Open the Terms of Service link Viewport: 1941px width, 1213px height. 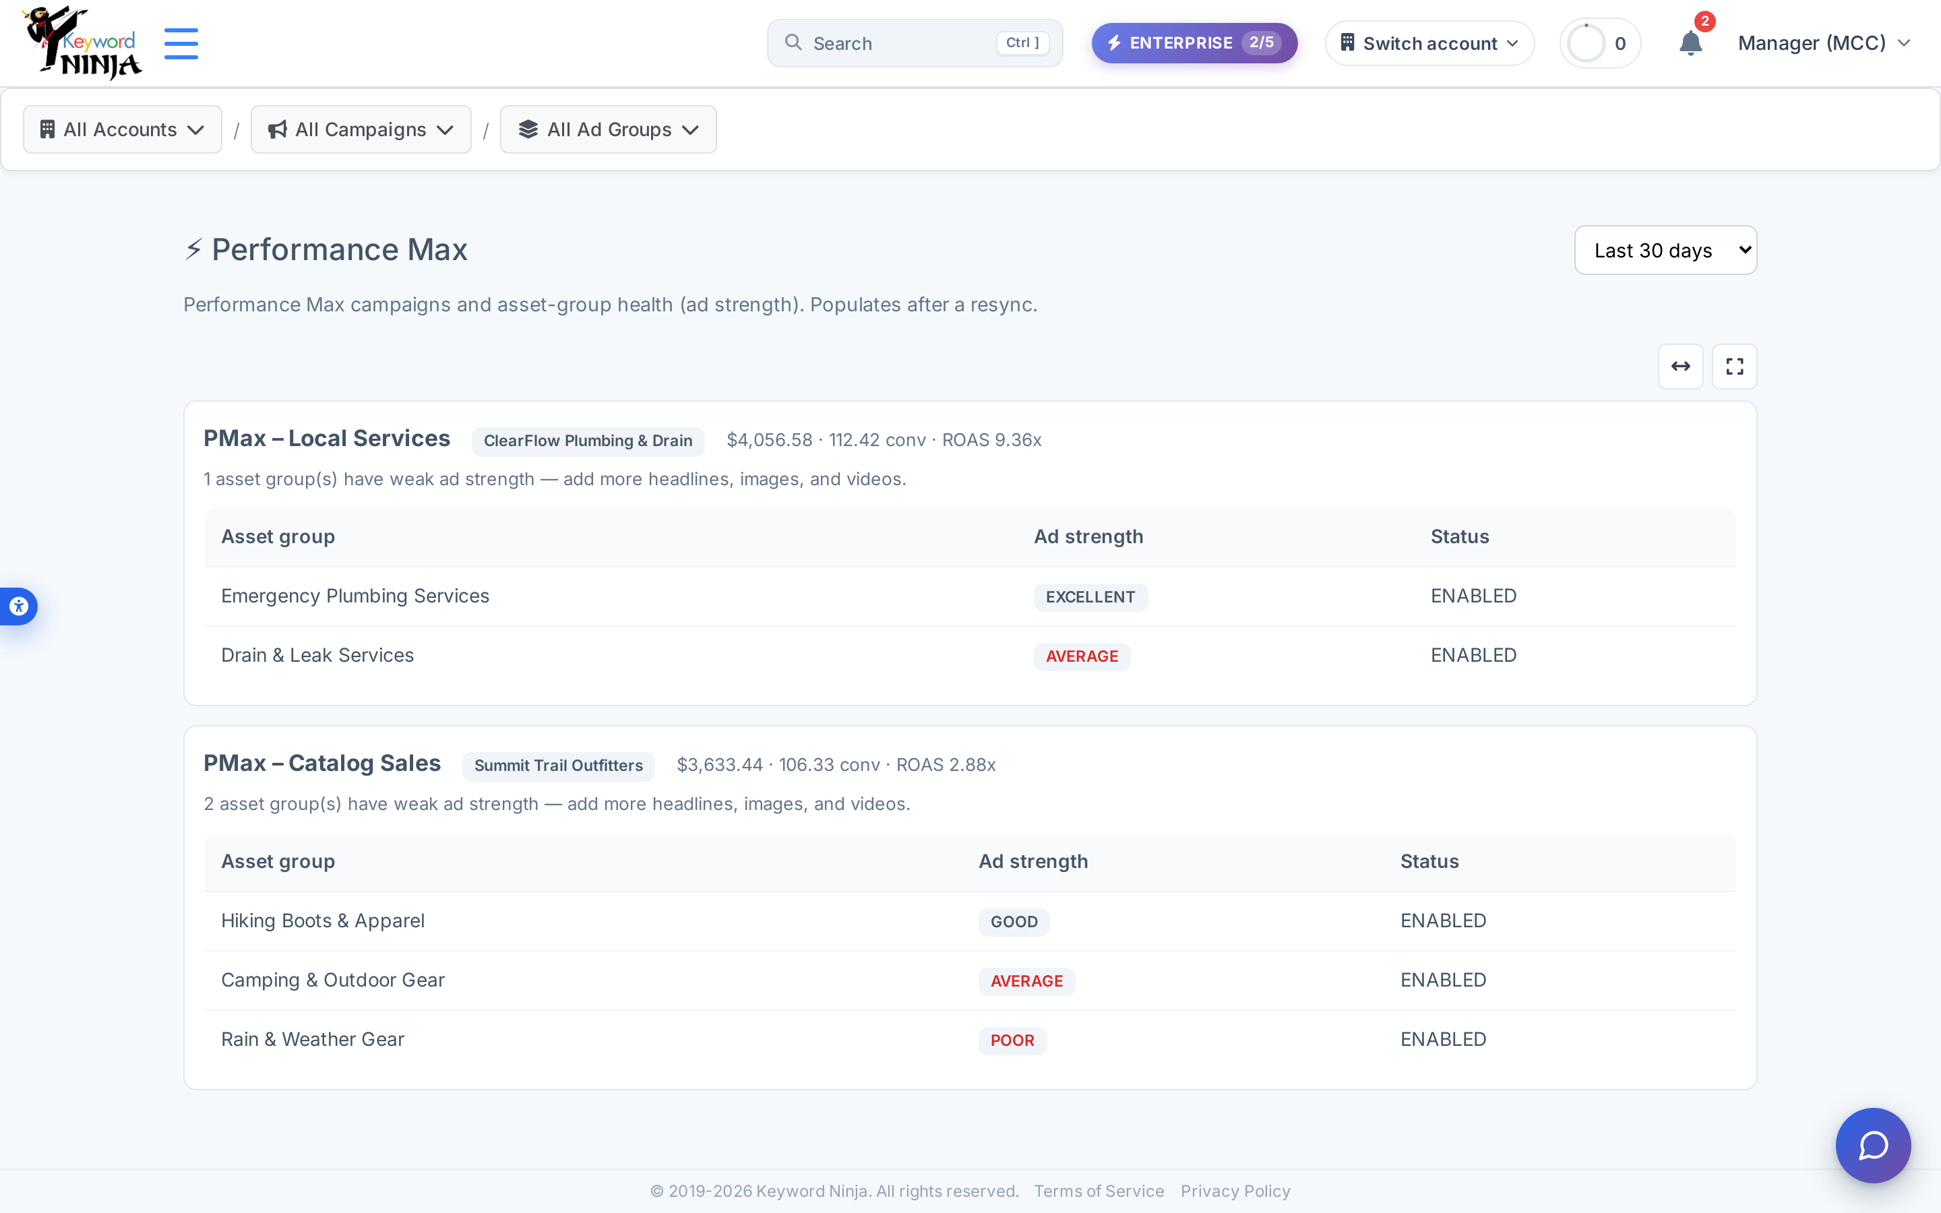point(1098,1191)
